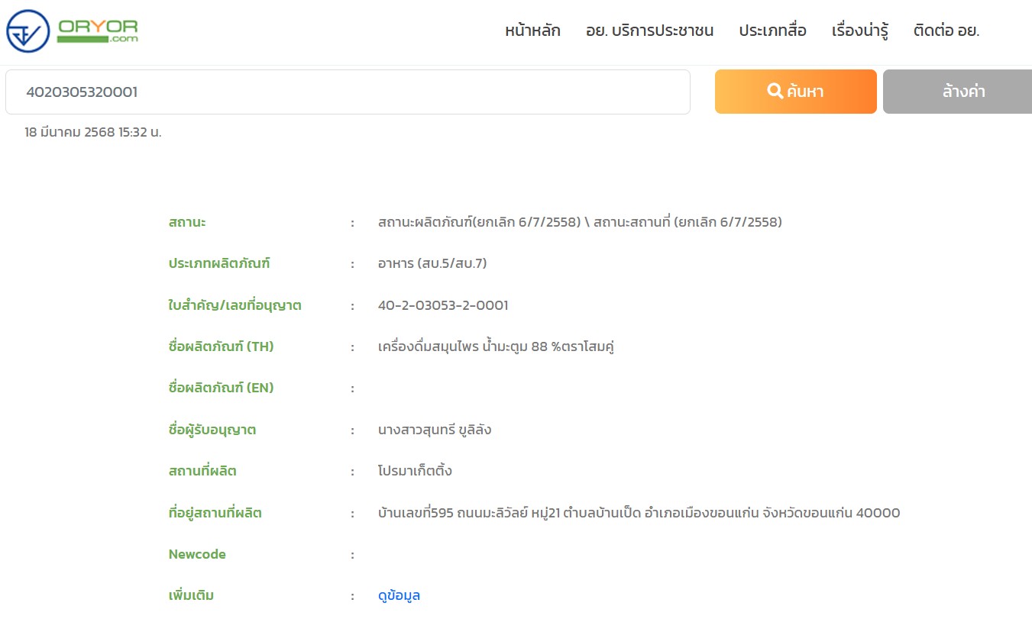Click the product name เครื่องดื่มสมุนไพร น้ำมะตูม text
Image resolution: width=1032 pixels, height=622 pixels.
[497, 347]
